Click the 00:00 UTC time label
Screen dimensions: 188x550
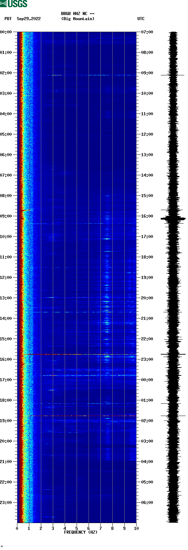[147, 380]
